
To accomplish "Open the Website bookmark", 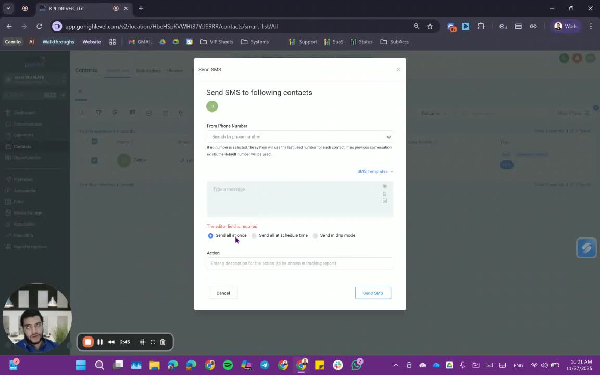I will [x=92, y=42].
